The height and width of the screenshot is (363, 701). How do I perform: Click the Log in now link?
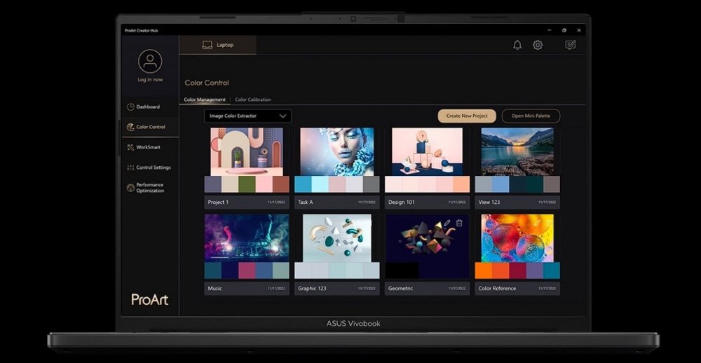click(x=150, y=80)
